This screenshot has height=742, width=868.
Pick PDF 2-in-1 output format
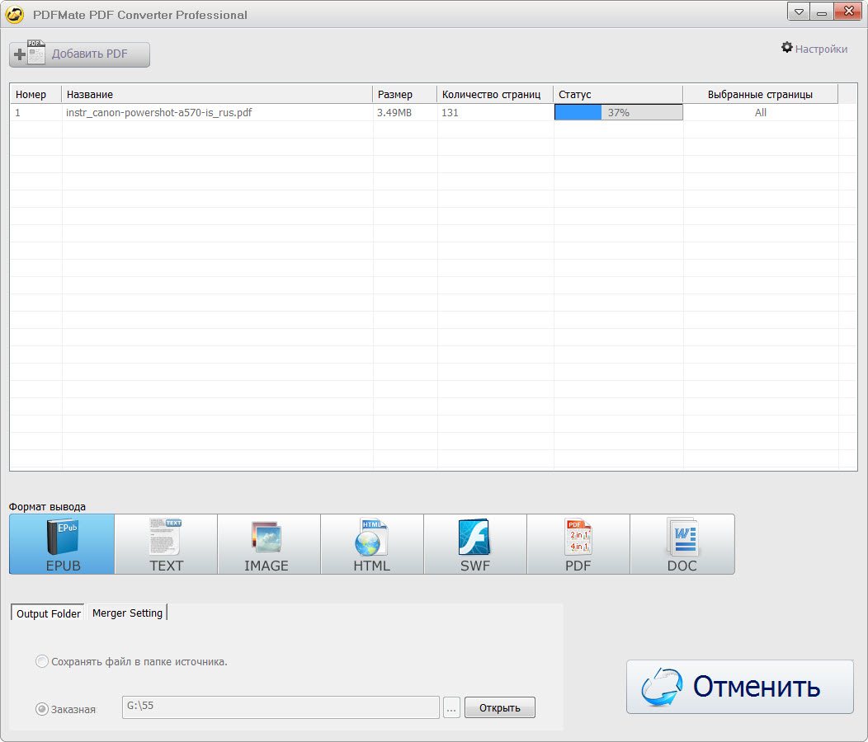point(578,544)
